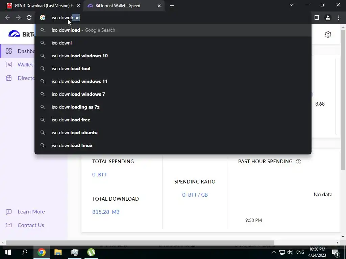Select the 'iso downl' suggestion
346x259 pixels.
click(173, 43)
